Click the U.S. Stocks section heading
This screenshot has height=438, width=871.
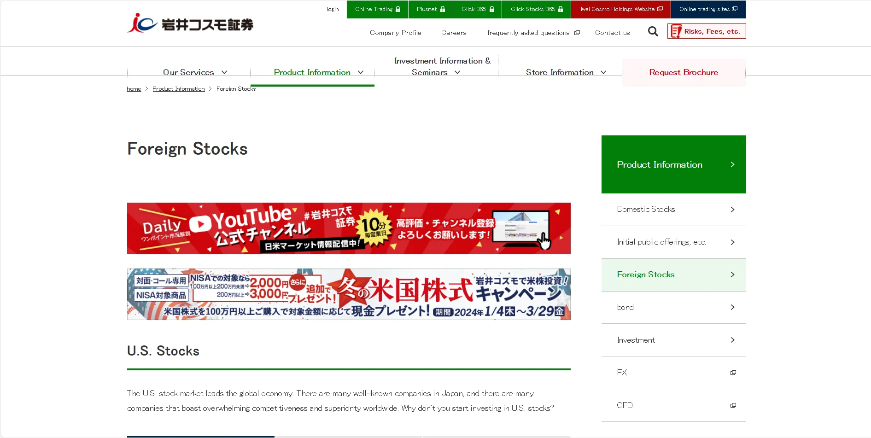pos(164,351)
